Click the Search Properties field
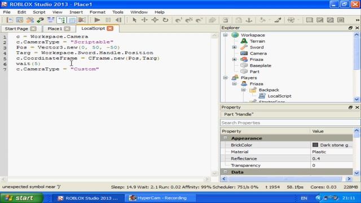Viewport: 361px width, 203px height. (290, 123)
